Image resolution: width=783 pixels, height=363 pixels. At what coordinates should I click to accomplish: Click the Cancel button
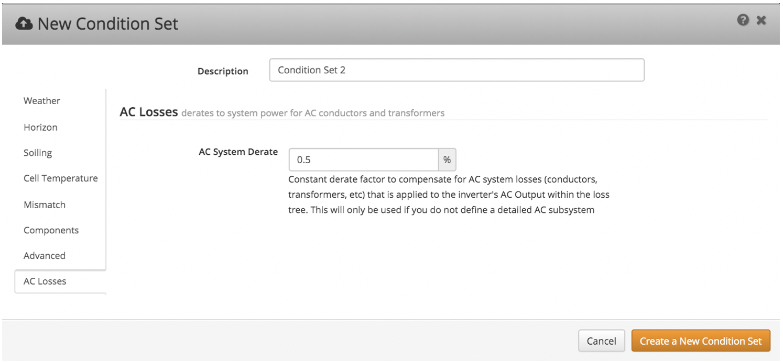[601, 341]
